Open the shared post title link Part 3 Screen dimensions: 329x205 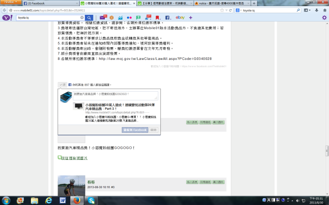pos(120,107)
